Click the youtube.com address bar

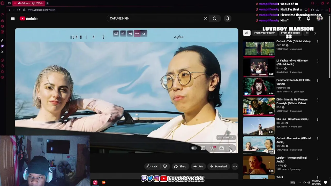click(x=41, y=10)
